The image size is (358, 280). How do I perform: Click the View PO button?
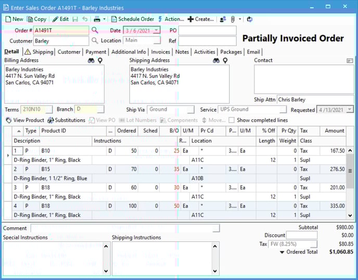102,120
